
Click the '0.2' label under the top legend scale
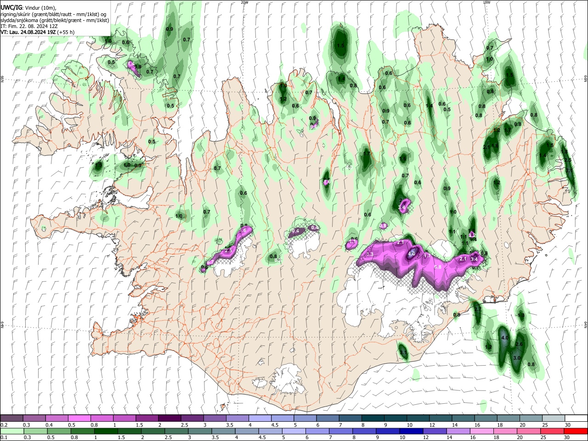coord(5,425)
